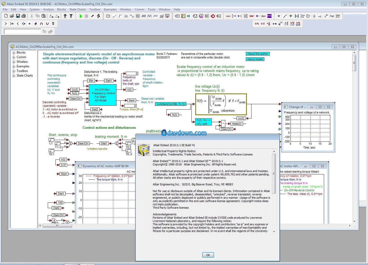Click the About model button
This screenshot has width=368, height=265.
(x=255, y=59)
